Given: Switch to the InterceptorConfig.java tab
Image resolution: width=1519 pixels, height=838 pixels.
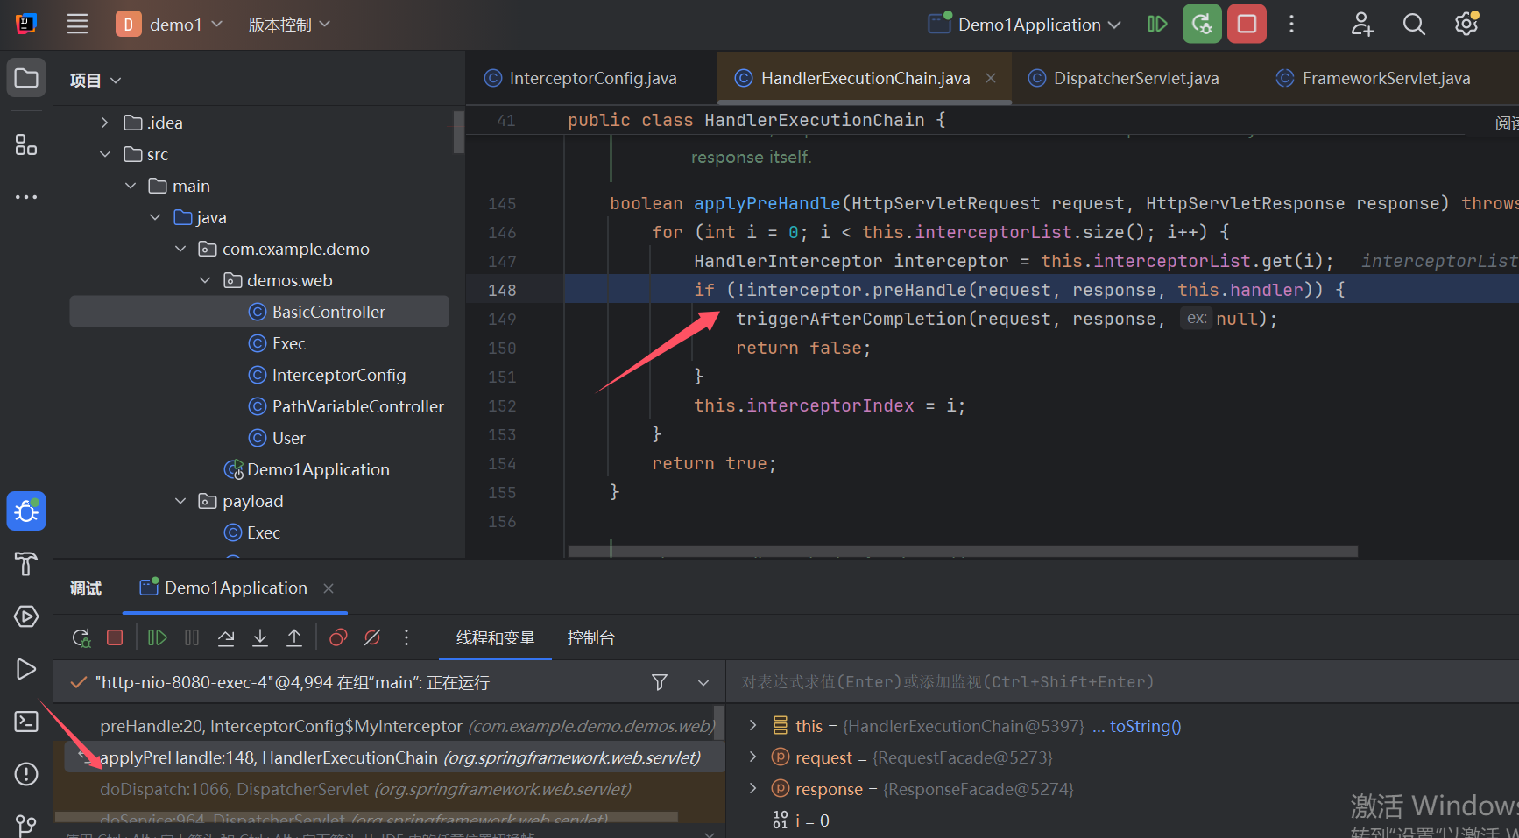Looking at the screenshot, I should click(583, 78).
